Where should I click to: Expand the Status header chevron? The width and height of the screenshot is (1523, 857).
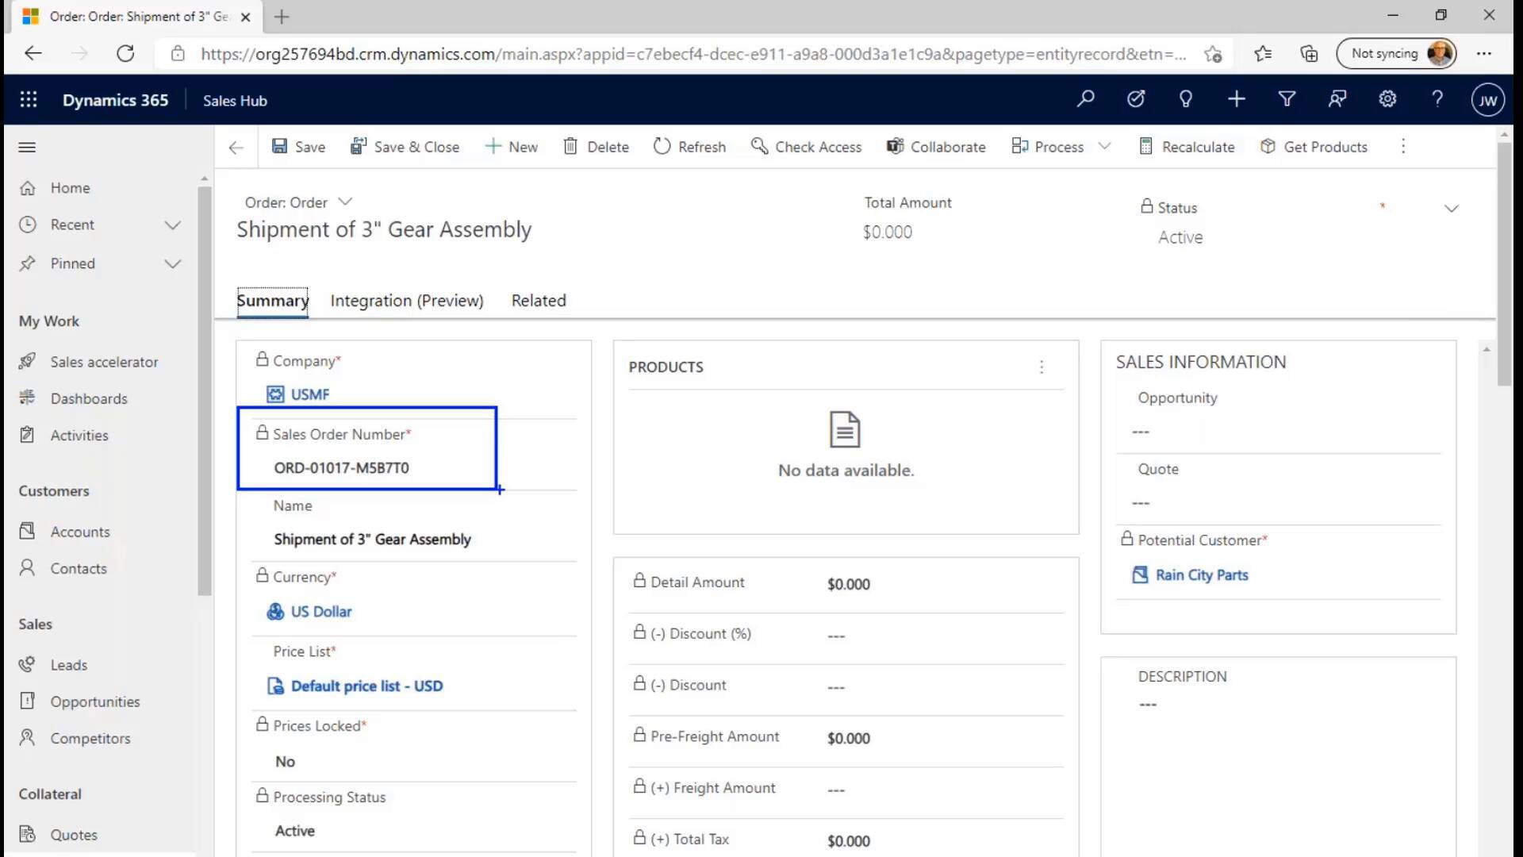(1452, 208)
